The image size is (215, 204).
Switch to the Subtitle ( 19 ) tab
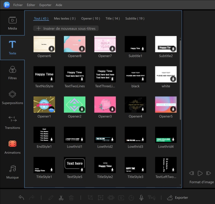[x=135, y=18]
